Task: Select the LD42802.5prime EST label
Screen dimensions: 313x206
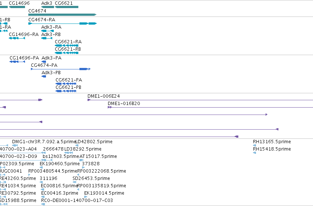Action: [94, 142]
